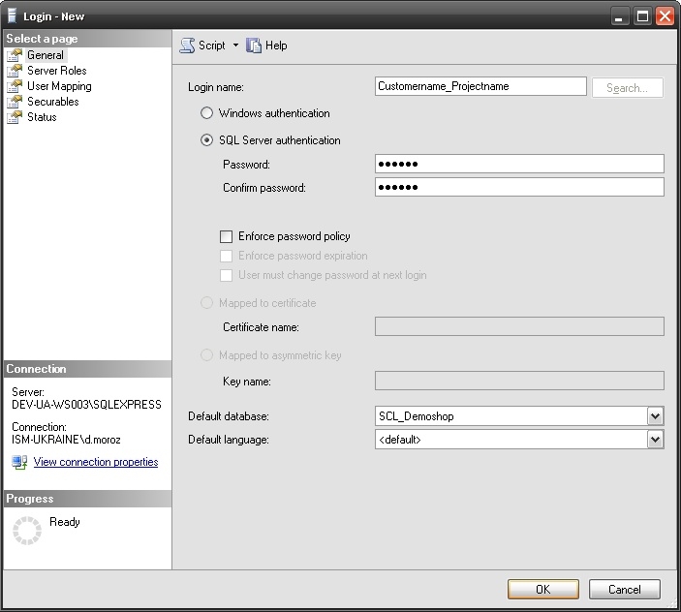Select SQL Server authentication radio button

coord(206,140)
